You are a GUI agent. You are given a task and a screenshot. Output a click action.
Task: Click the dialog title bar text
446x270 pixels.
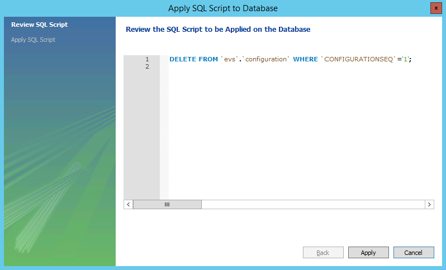coord(222,8)
